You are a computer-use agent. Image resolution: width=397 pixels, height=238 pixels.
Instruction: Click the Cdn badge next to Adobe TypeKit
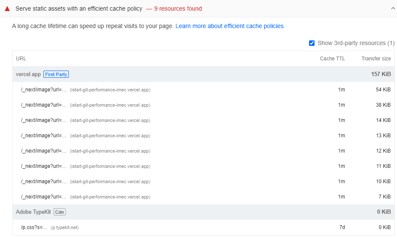coord(60,212)
